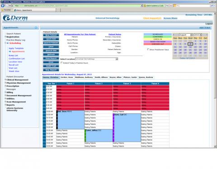The height and width of the screenshot is (169, 217).
Task: Open All Appointments For This Patient link
Action: (x=80, y=34)
